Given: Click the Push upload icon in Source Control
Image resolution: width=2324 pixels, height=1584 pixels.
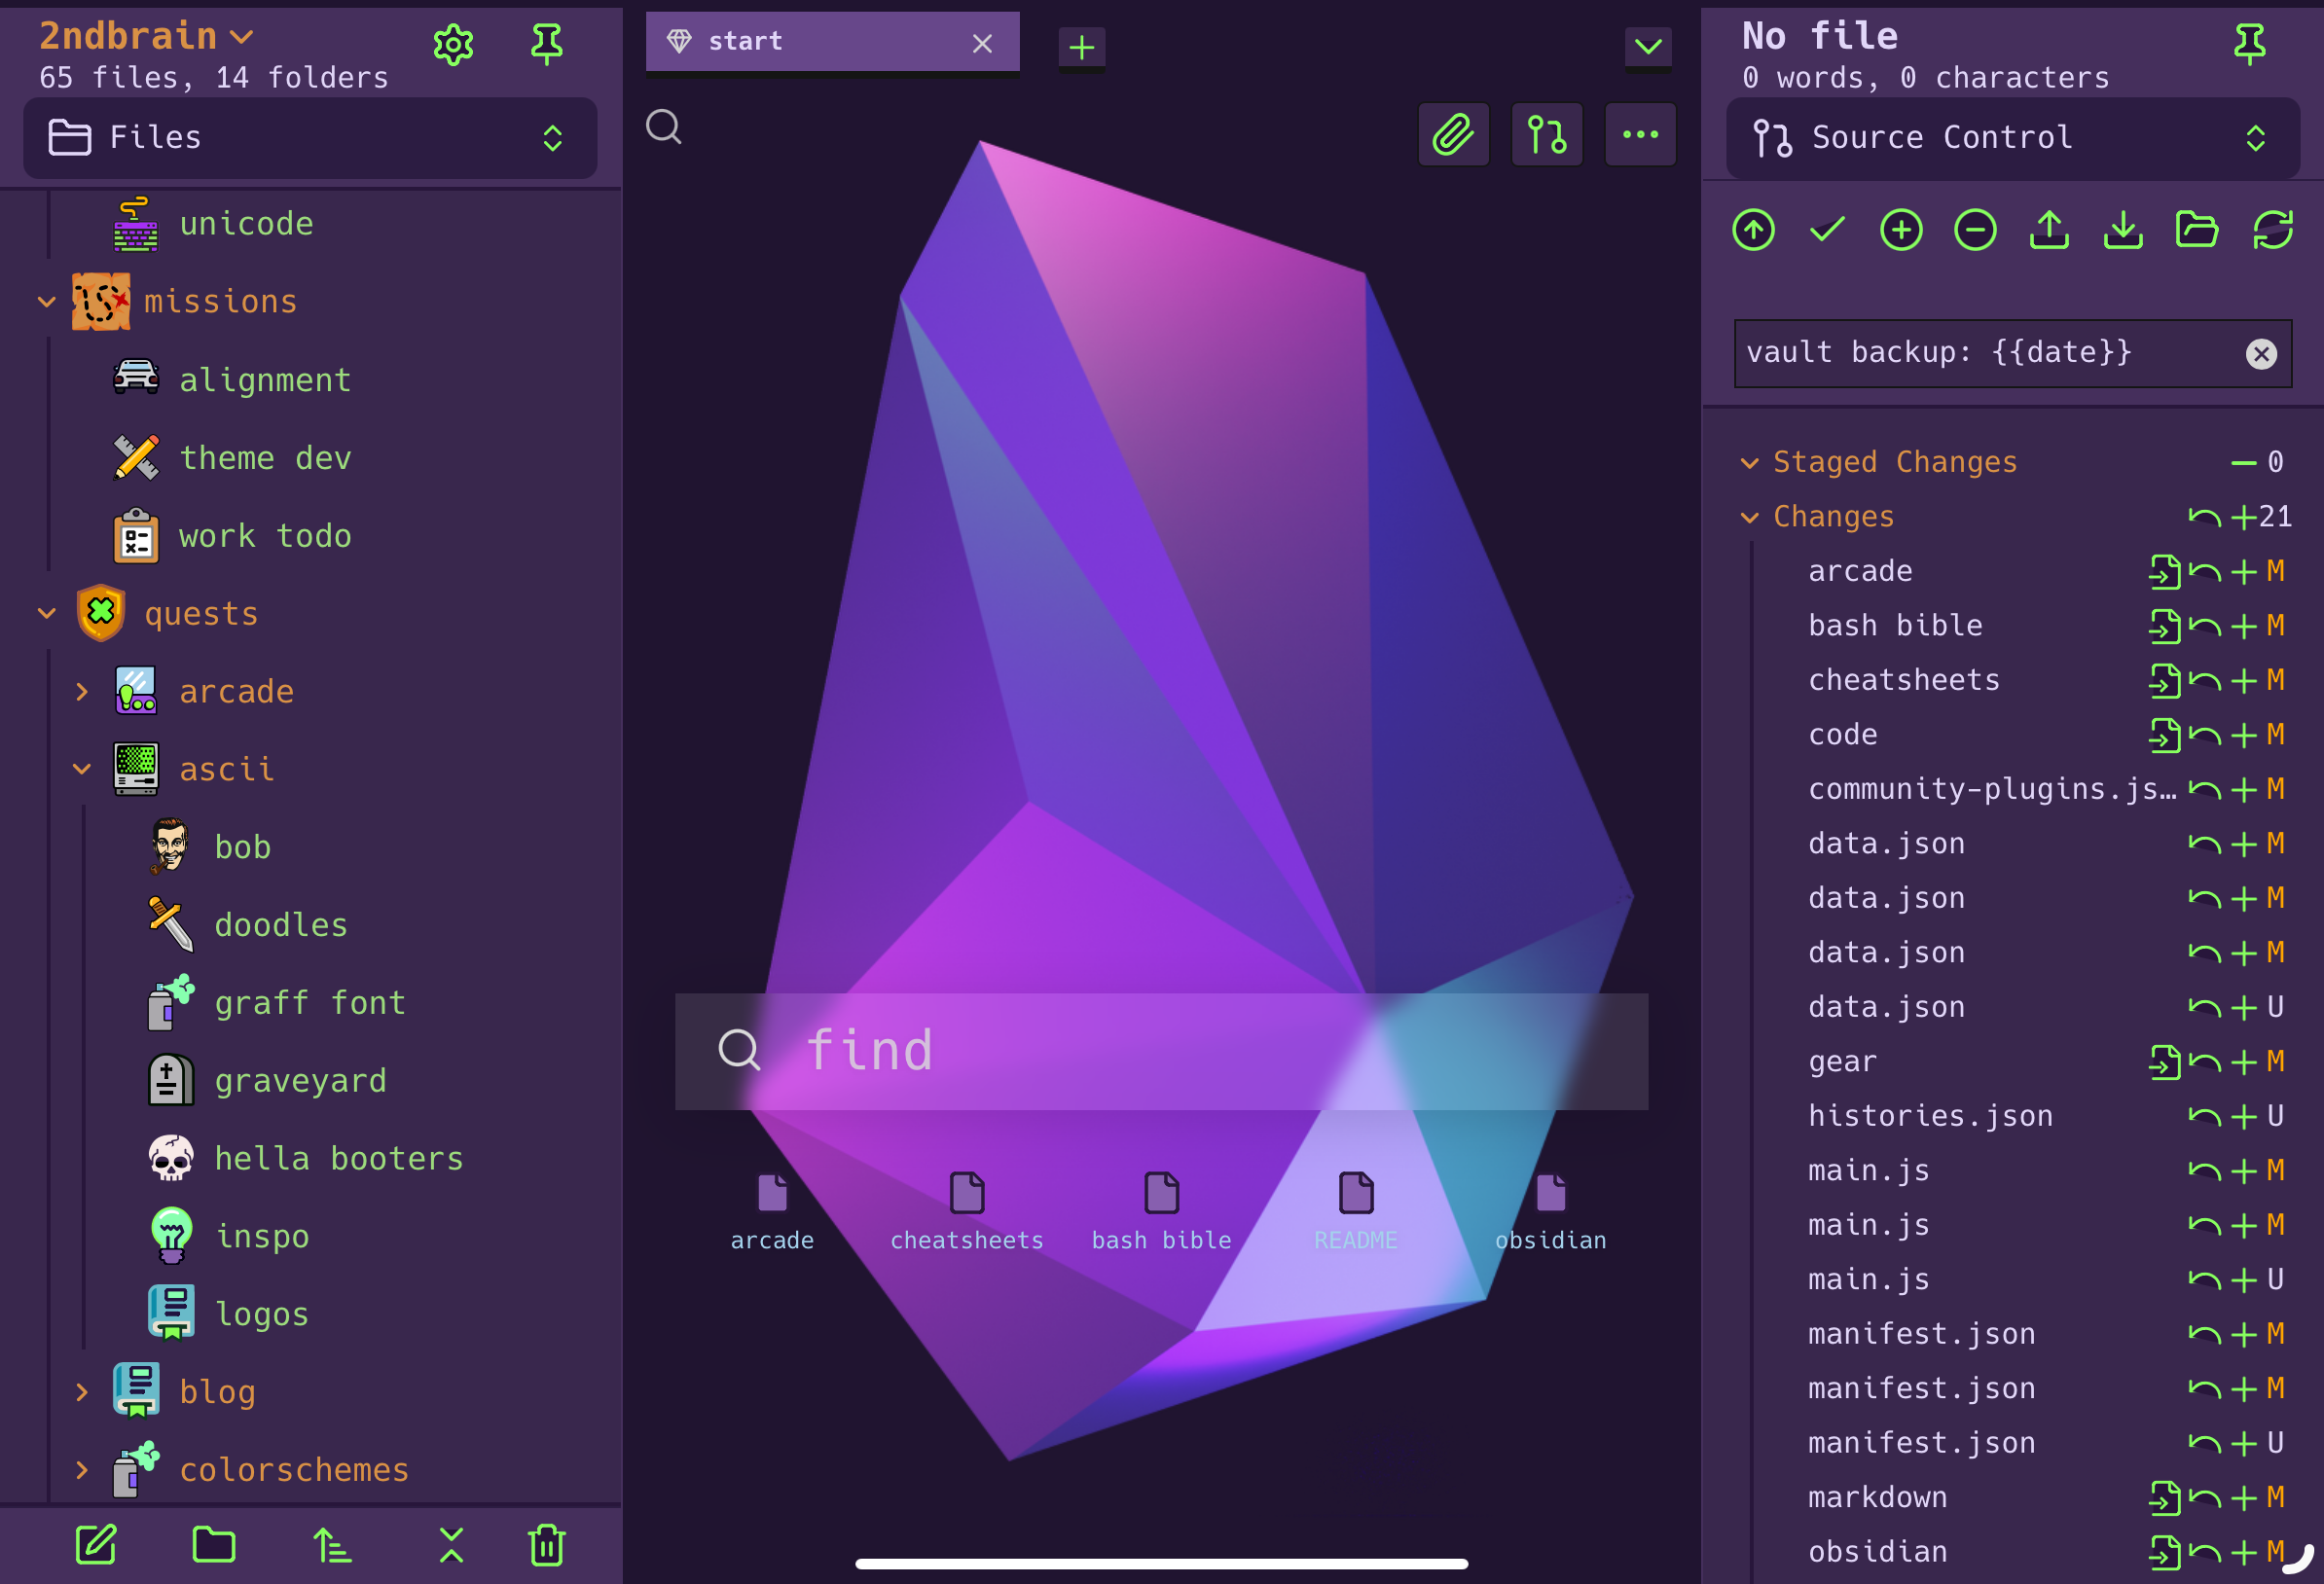Looking at the screenshot, I should point(2049,231).
